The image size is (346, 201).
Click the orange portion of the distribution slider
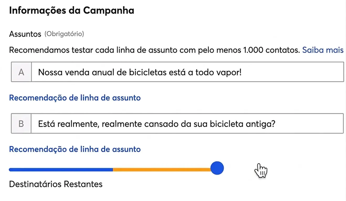(x=163, y=169)
